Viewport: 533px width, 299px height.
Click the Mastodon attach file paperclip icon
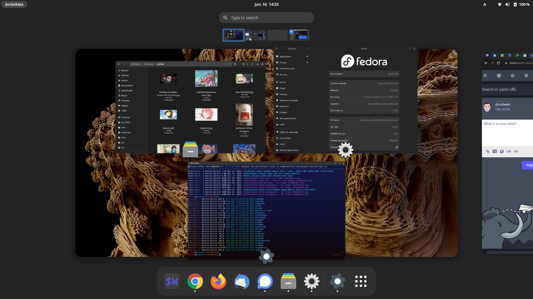[487, 151]
